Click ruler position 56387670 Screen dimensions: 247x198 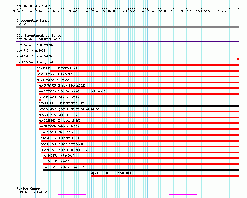click(x=91, y=11)
